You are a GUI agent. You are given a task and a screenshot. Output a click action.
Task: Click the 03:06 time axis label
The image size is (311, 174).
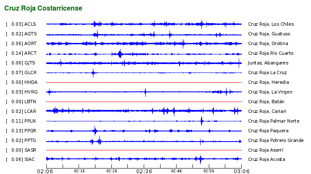[x=242, y=171]
